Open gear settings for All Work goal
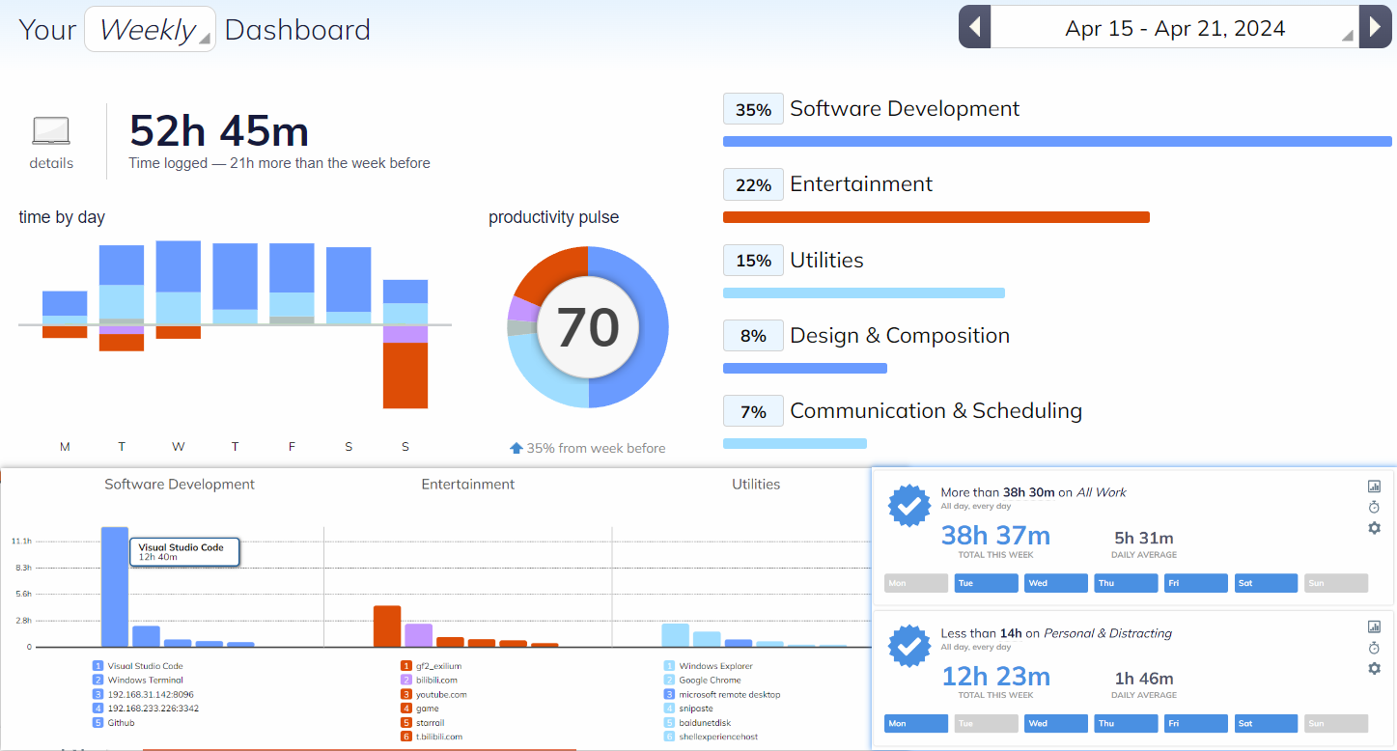 click(1374, 528)
